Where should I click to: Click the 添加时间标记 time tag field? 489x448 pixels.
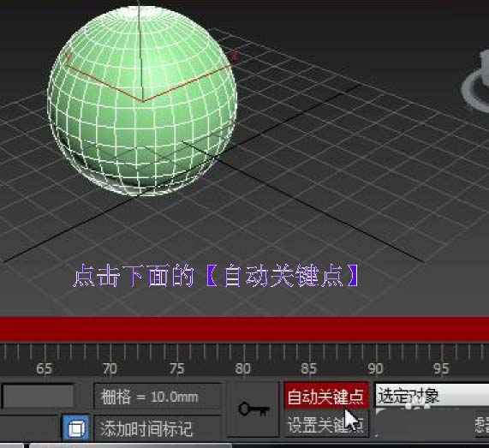(x=158, y=428)
